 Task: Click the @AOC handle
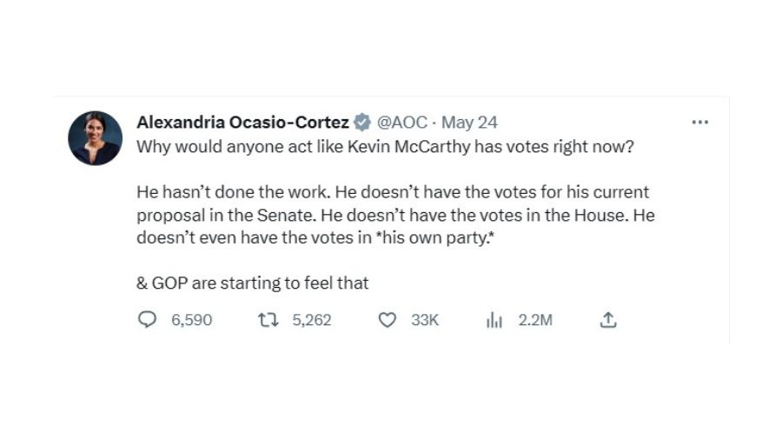[402, 123]
